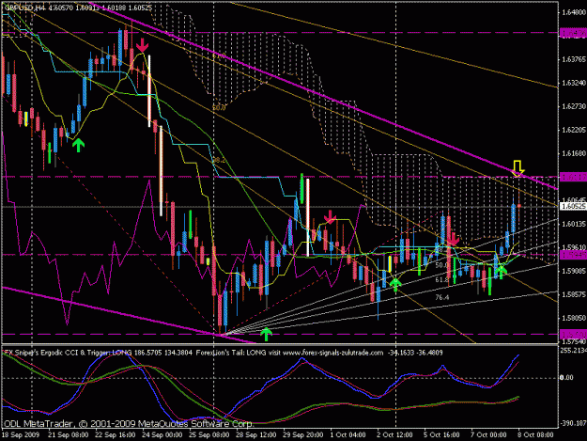Click the red down arrow near the 1 Oct candles

click(x=330, y=217)
